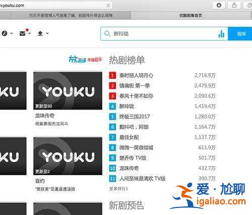252x215 pixels.
Task: Click the 2,716.9万 view count
Action: (x=205, y=75)
